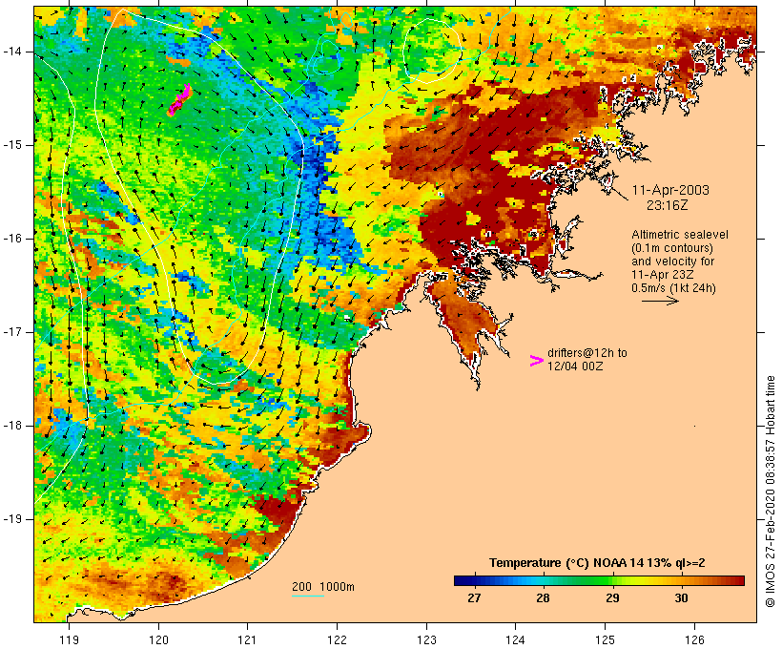Click the time label 23:16Z
The width and height of the screenshot is (782, 649).
[x=668, y=205]
